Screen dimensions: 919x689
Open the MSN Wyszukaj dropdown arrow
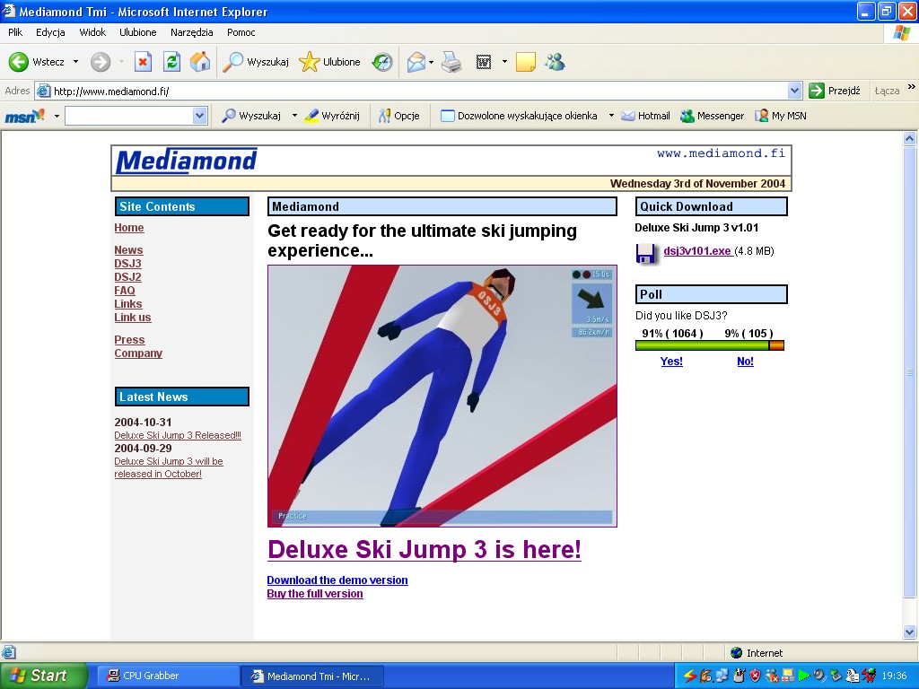[294, 116]
